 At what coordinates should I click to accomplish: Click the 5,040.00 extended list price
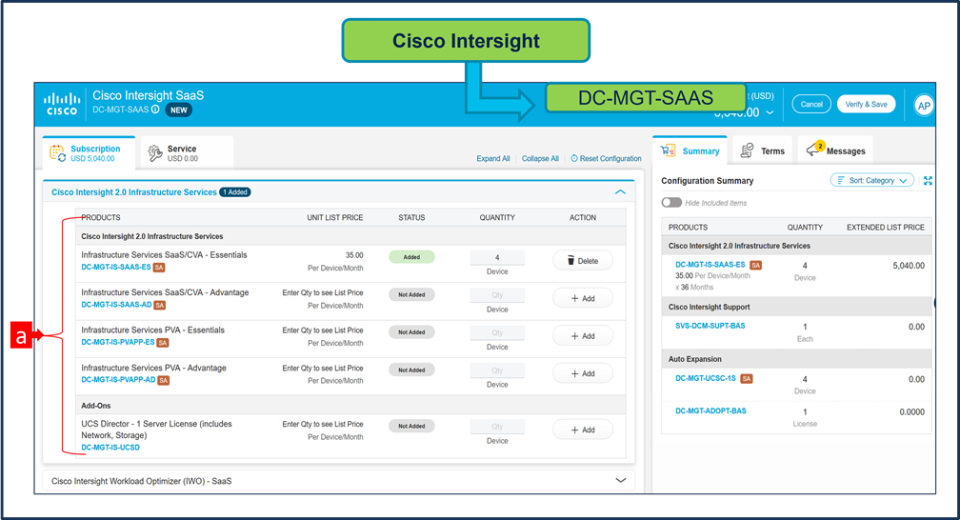click(909, 266)
